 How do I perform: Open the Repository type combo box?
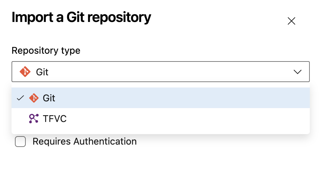pyautogui.click(x=161, y=72)
